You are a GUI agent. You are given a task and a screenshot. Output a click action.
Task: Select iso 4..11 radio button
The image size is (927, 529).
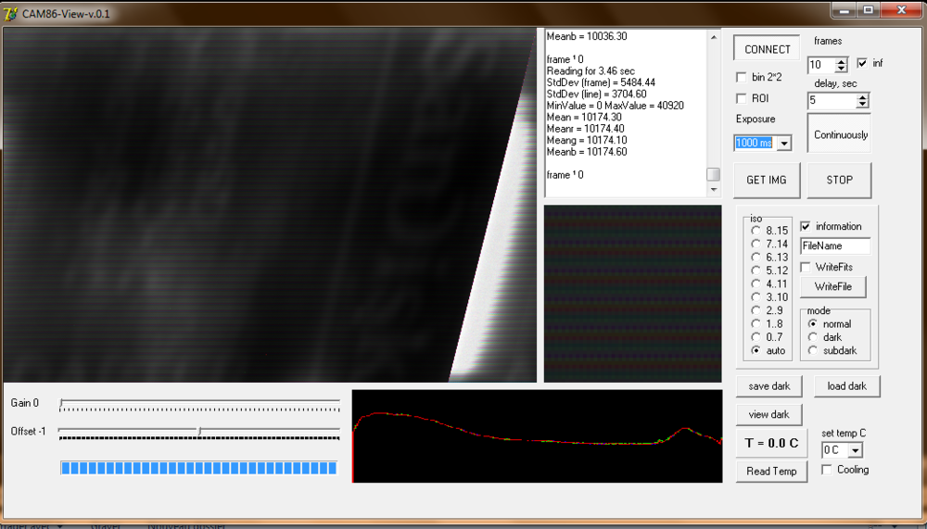point(756,283)
